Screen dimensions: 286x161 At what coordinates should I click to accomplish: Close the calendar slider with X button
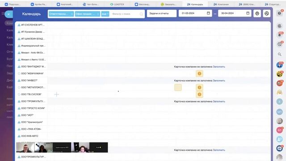point(8,14)
